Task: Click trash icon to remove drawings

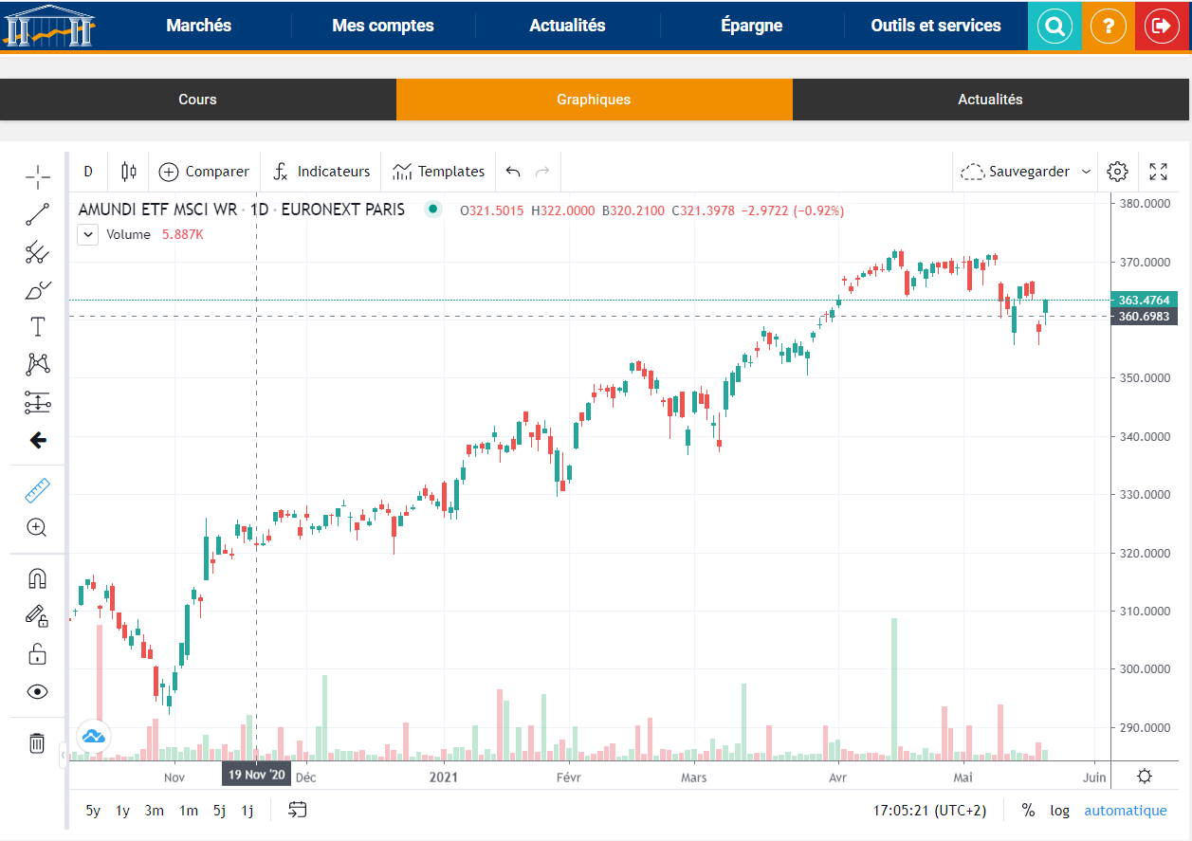Action: tap(38, 742)
